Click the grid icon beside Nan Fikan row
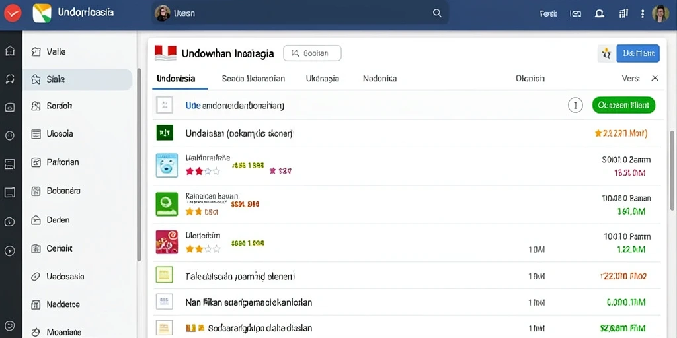Screen dimensions: 677x338 164,301
